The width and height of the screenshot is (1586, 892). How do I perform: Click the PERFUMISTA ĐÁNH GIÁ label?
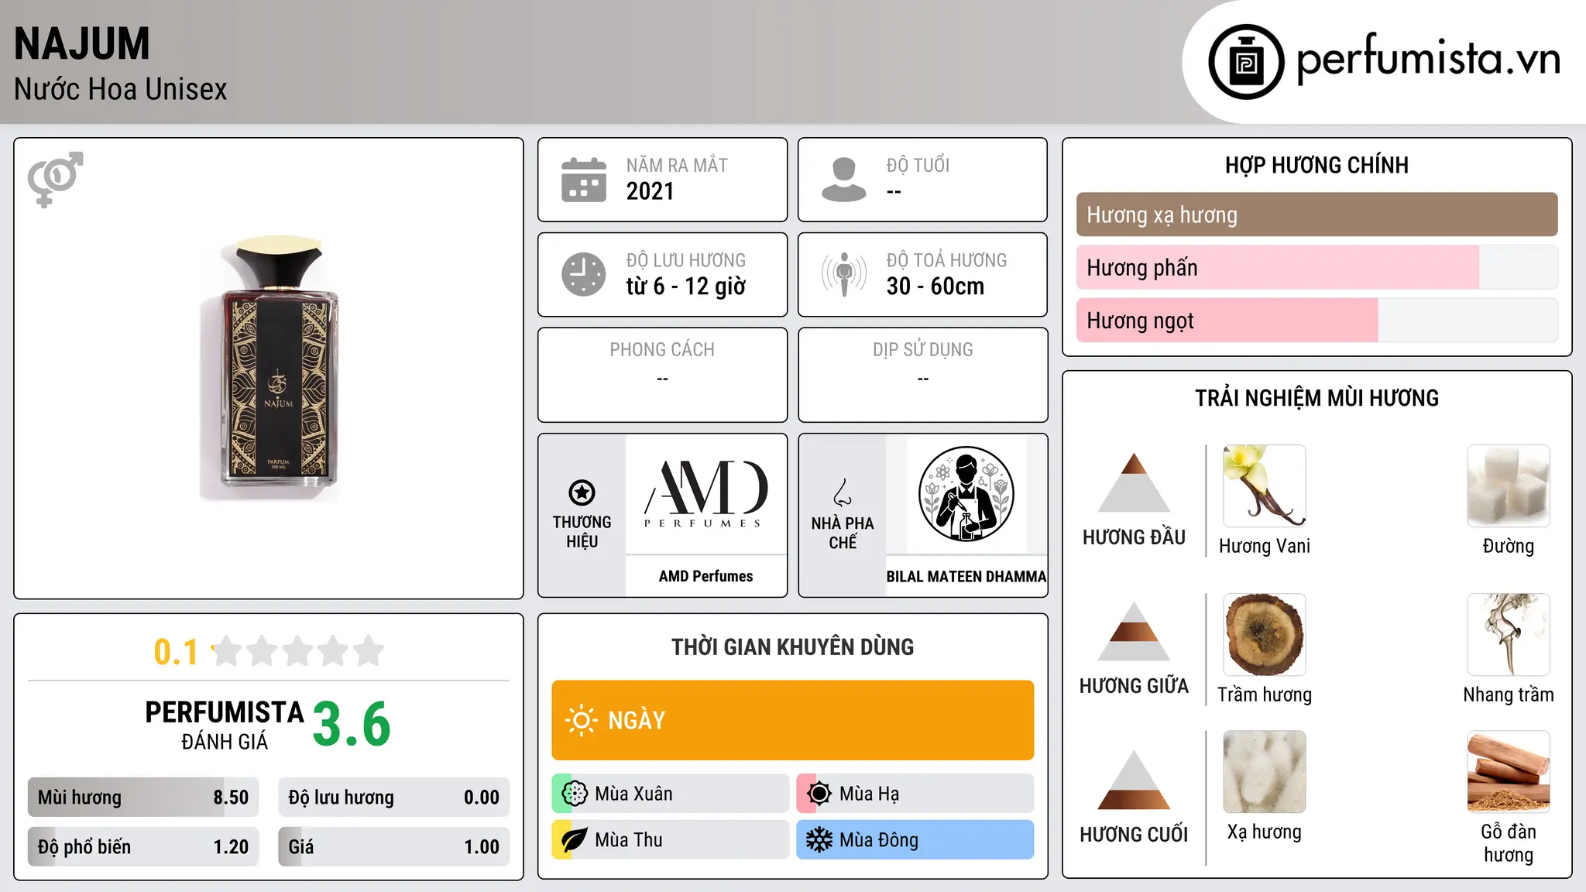225,726
